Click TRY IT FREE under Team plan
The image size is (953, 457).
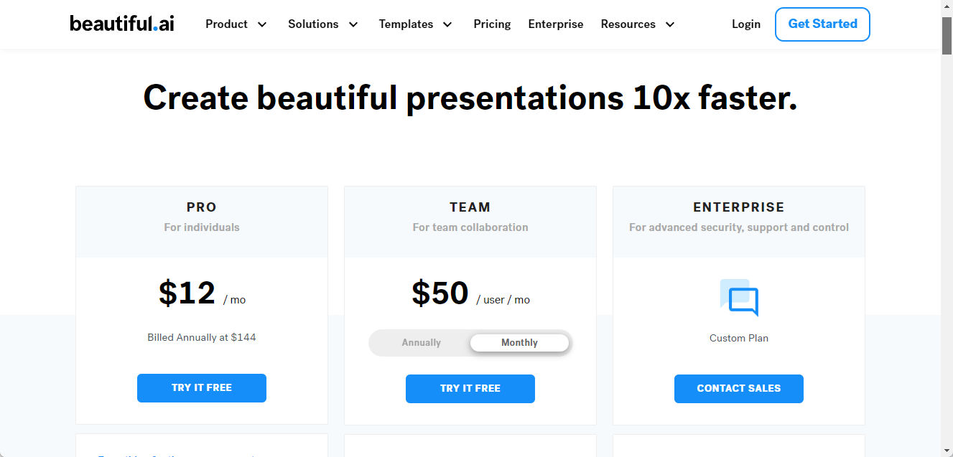(470, 389)
